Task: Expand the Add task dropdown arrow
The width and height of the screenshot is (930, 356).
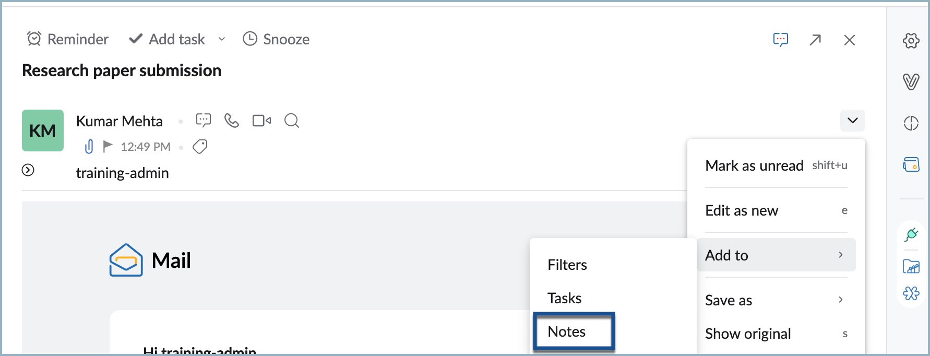Action: coord(222,39)
